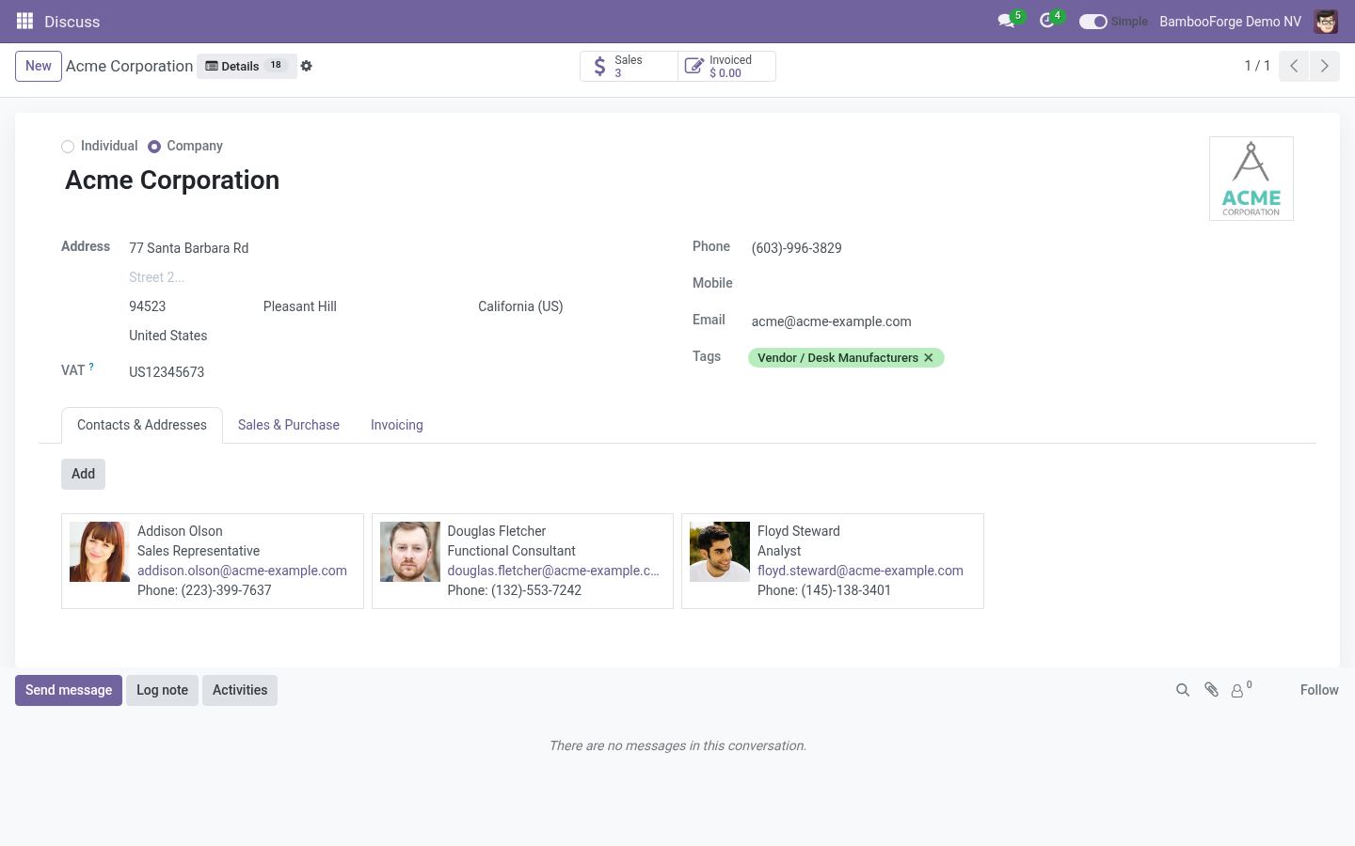The width and height of the screenshot is (1355, 846).
Task: Open douglas.fletcher email link
Action: point(553,571)
